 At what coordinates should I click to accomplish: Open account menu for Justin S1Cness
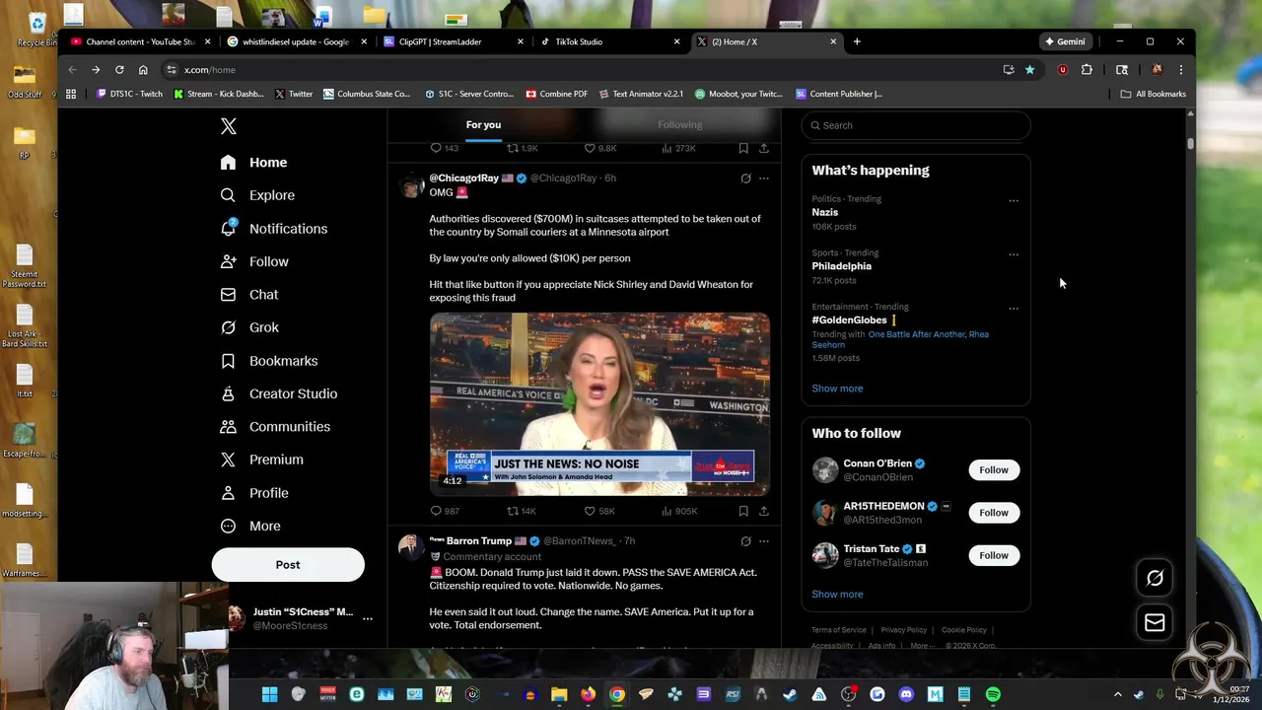point(301,618)
